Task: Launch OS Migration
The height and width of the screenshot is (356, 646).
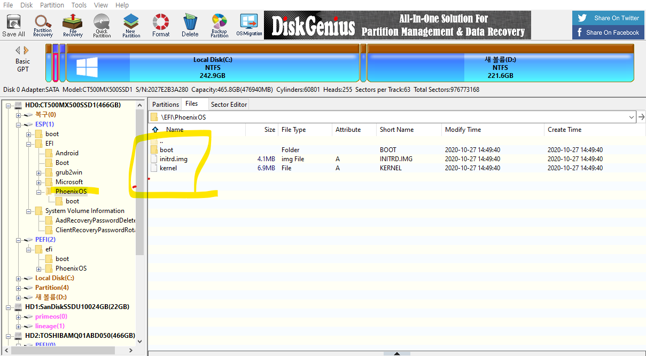Action: [x=249, y=25]
